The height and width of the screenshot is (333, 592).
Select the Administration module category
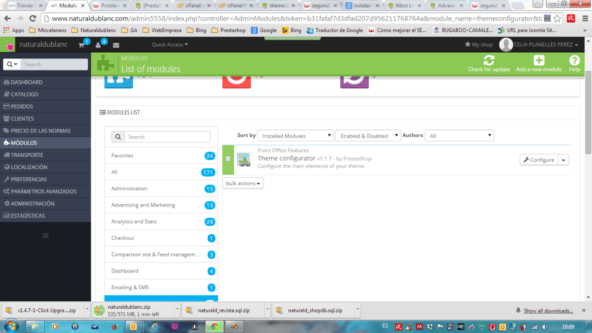tap(161, 189)
